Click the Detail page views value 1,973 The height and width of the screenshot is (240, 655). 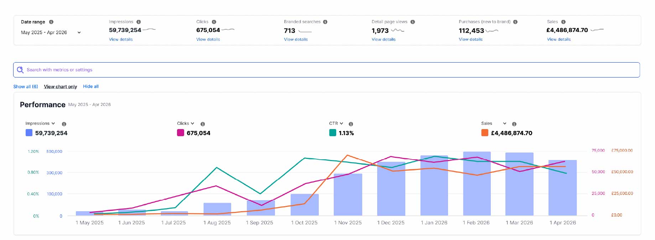380,31
